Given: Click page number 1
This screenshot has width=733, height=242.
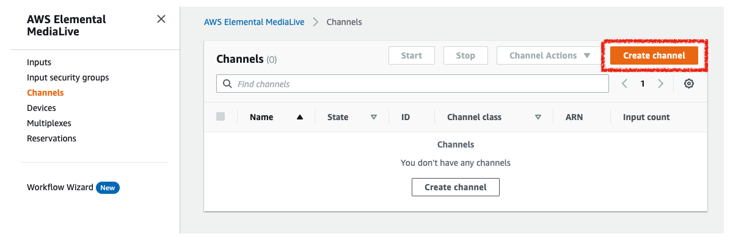Looking at the screenshot, I should (x=643, y=84).
